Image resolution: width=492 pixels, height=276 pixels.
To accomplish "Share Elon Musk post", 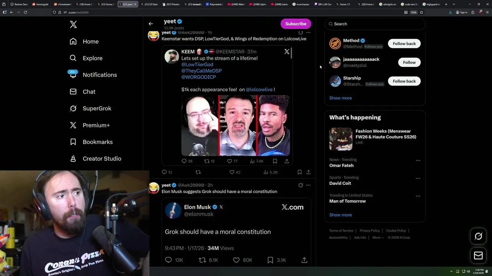I will 304,260.
